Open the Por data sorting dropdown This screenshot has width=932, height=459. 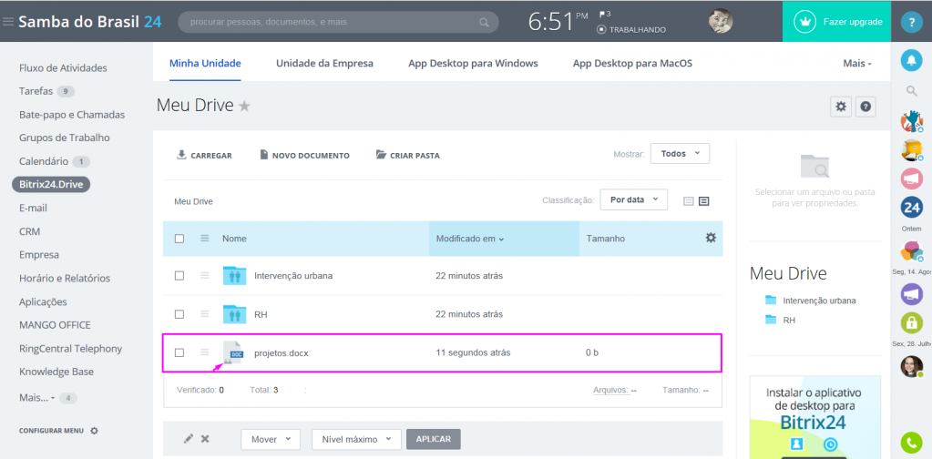click(x=633, y=199)
